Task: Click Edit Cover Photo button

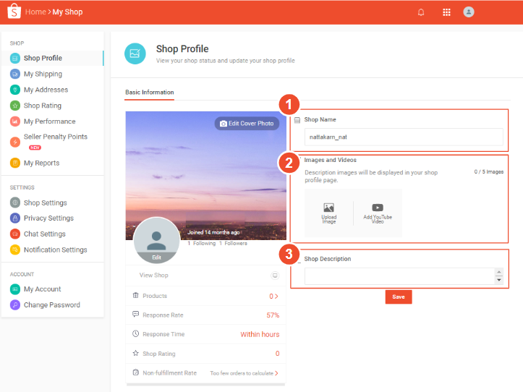Action: [x=247, y=124]
